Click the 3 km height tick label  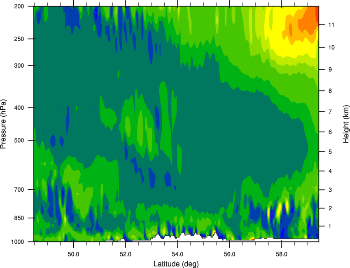coord(330,190)
